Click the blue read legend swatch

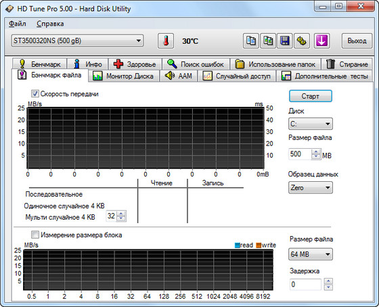click(238, 245)
